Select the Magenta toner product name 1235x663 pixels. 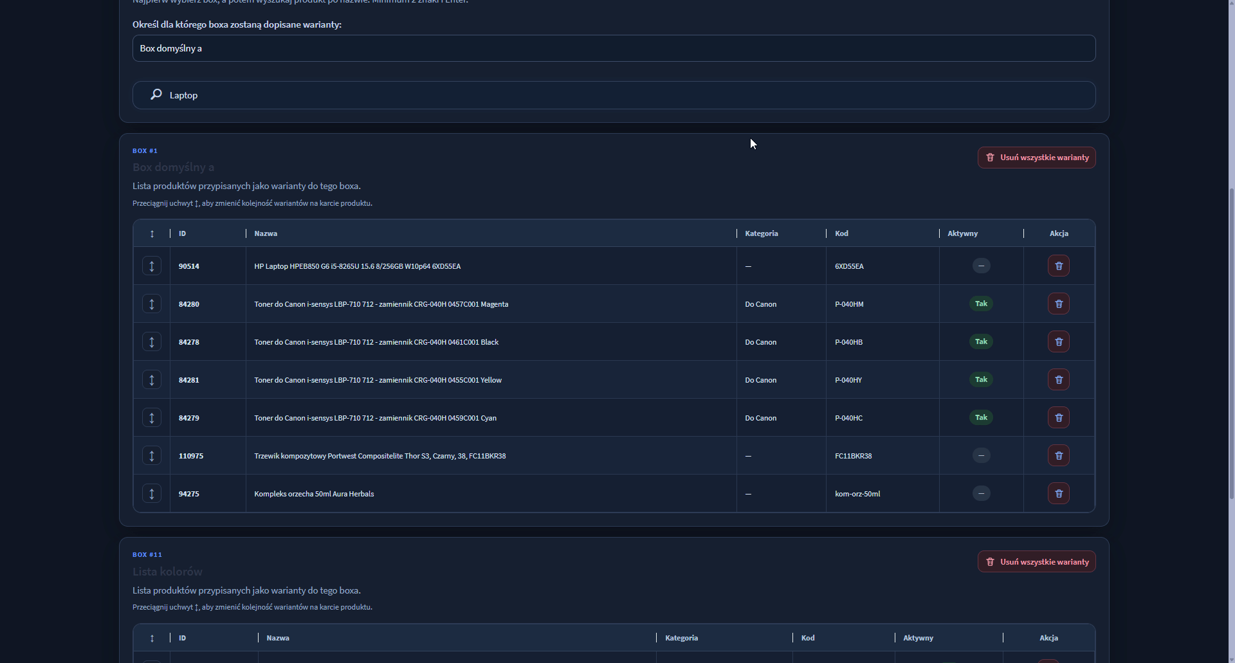pyautogui.click(x=381, y=304)
